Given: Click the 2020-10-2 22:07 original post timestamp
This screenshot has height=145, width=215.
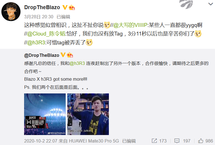Looking at the screenshot, I should click(40, 141).
